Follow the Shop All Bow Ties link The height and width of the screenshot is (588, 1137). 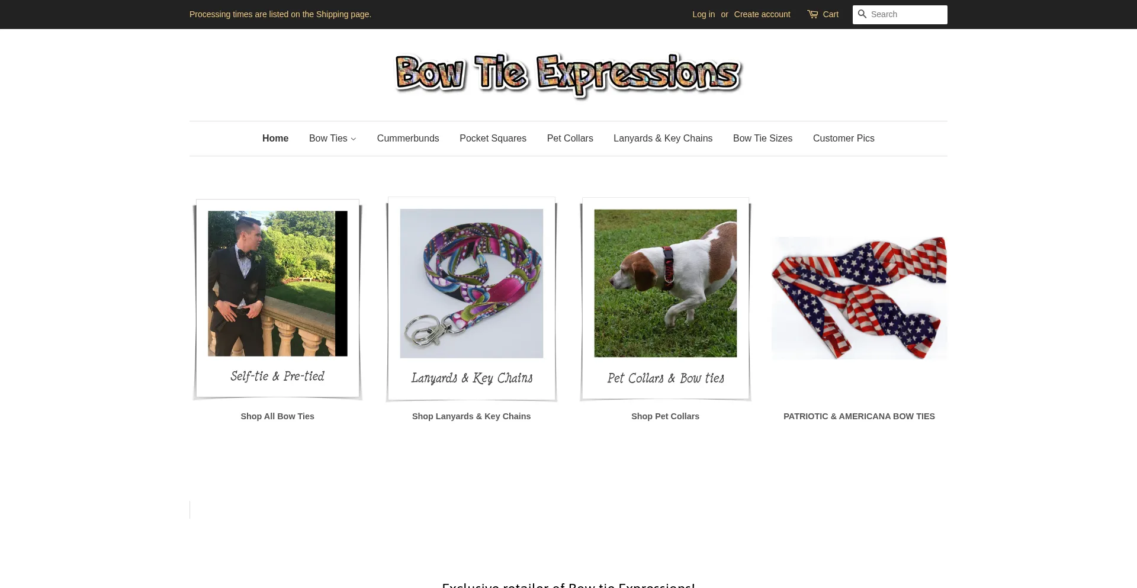click(277, 416)
